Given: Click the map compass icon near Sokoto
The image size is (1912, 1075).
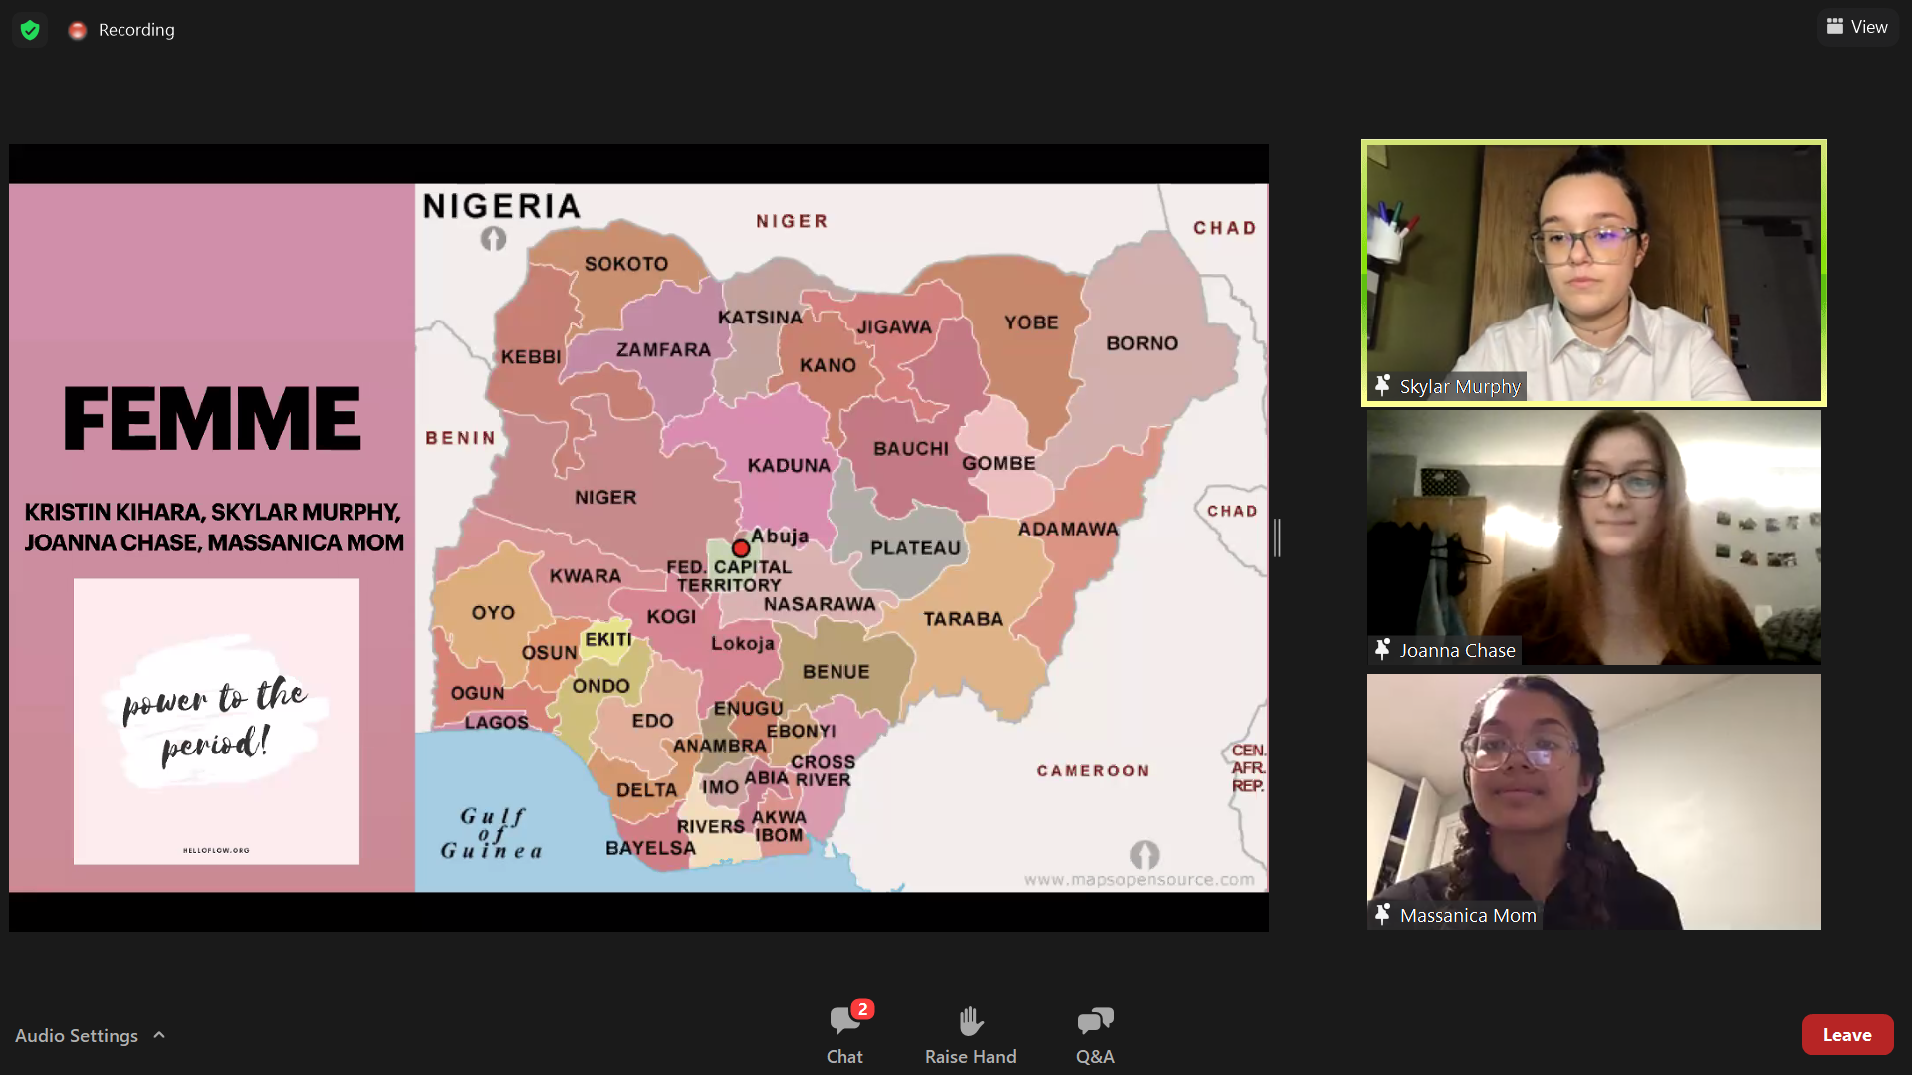Looking at the screenshot, I should tap(493, 239).
